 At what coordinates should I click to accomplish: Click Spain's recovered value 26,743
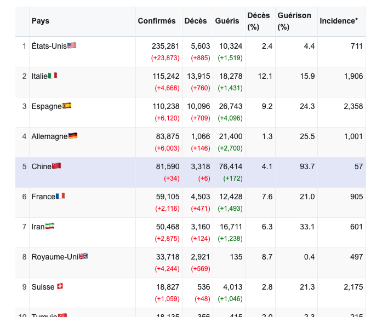pos(231,106)
